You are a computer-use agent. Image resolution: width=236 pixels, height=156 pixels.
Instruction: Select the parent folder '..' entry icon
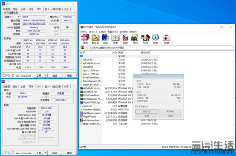(81, 56)
